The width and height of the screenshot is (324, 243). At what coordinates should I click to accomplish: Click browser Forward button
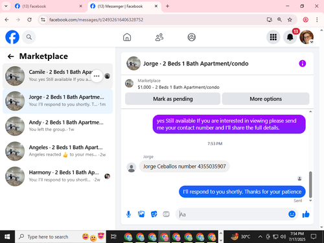18,19
